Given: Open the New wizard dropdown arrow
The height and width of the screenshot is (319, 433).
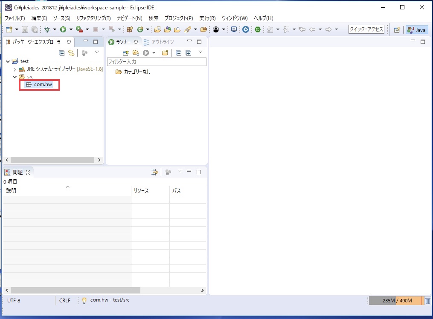Looking at the screenshot, I should click(x=17, y=29).
